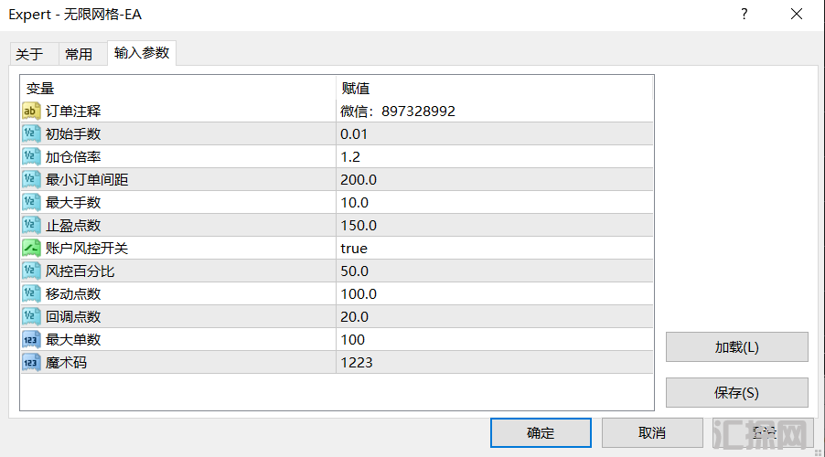The image size is (825, 457).
Task: Click the 赋值 column header
Action: [495, 88]
